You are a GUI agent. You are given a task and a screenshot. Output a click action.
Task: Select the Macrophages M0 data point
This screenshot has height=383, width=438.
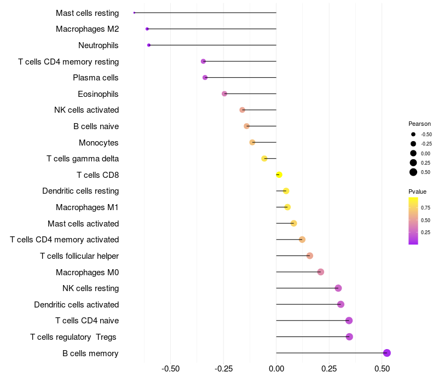pos(321,272)
